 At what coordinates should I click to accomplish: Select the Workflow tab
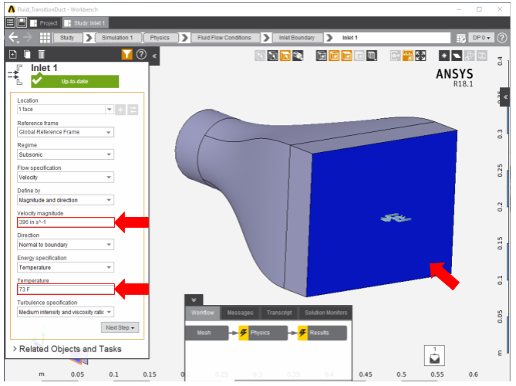pyautogui.click(x=202, y=313)
